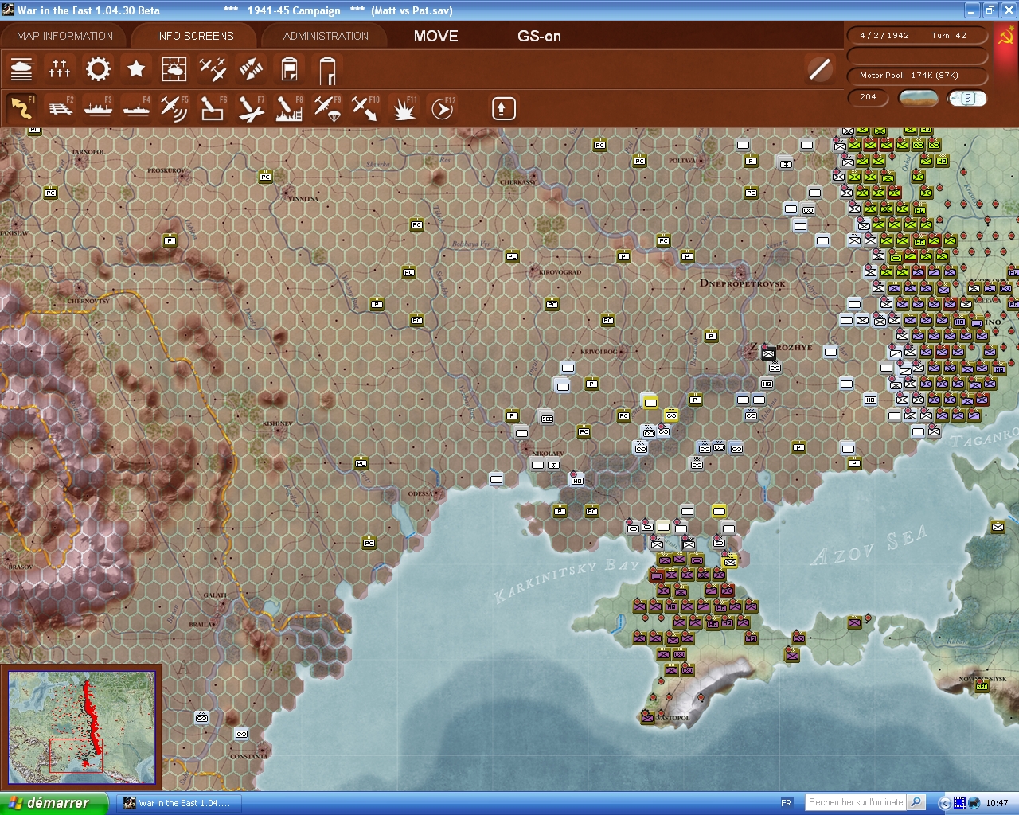1019x815 pixels.
Task: Click the GS-on ground support label
Action: [x=539, y=36]
